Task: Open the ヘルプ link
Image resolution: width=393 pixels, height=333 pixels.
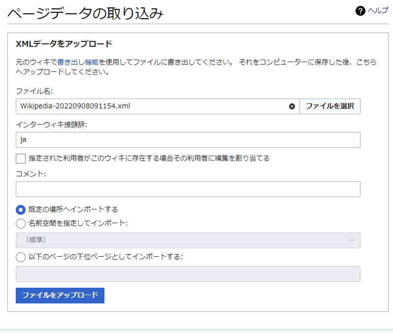Action: point(378,10)
